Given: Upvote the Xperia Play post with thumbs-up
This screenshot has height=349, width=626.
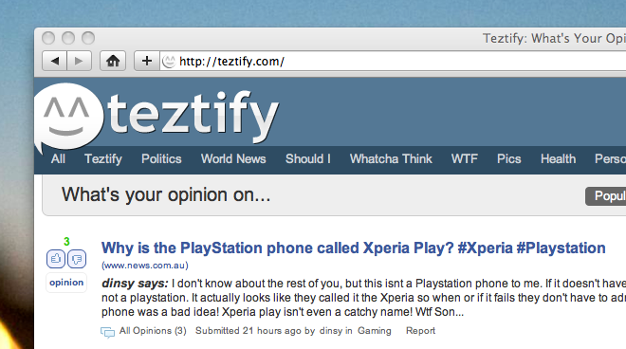Looking at the screenshot, I should tap(56, 259).
